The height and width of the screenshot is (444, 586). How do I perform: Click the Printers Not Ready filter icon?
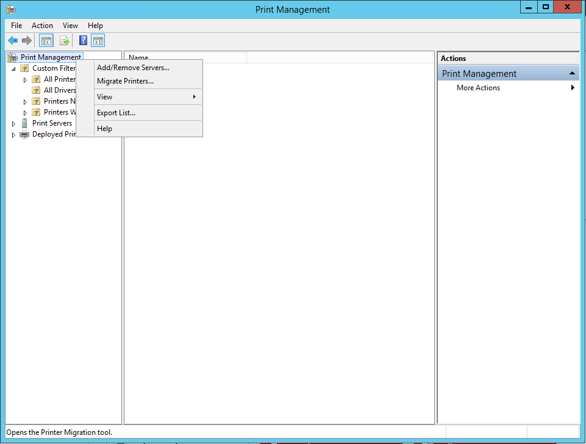point(36,101)
